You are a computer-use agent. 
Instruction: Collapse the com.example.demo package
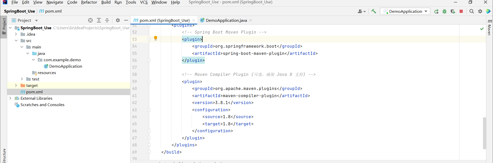tap(33, 60)
